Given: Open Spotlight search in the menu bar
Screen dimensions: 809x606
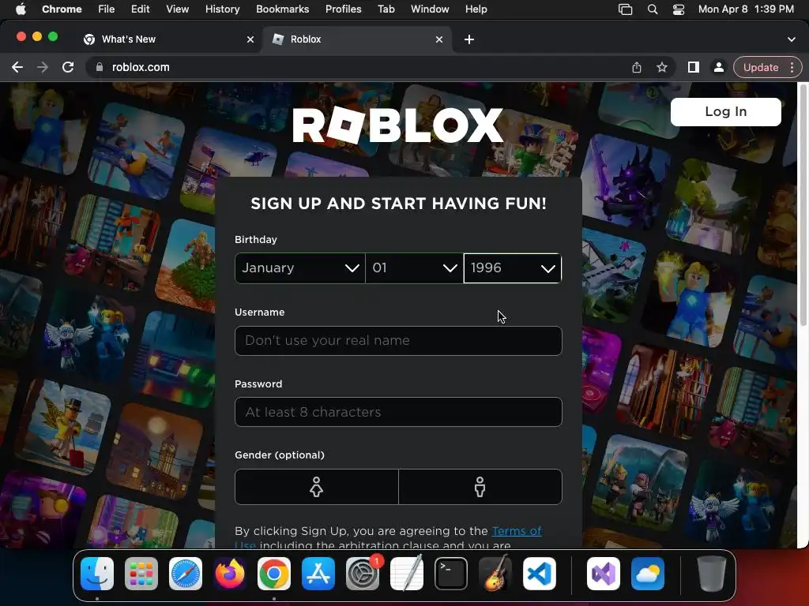Looking at the screenshot, I should 653,9.
